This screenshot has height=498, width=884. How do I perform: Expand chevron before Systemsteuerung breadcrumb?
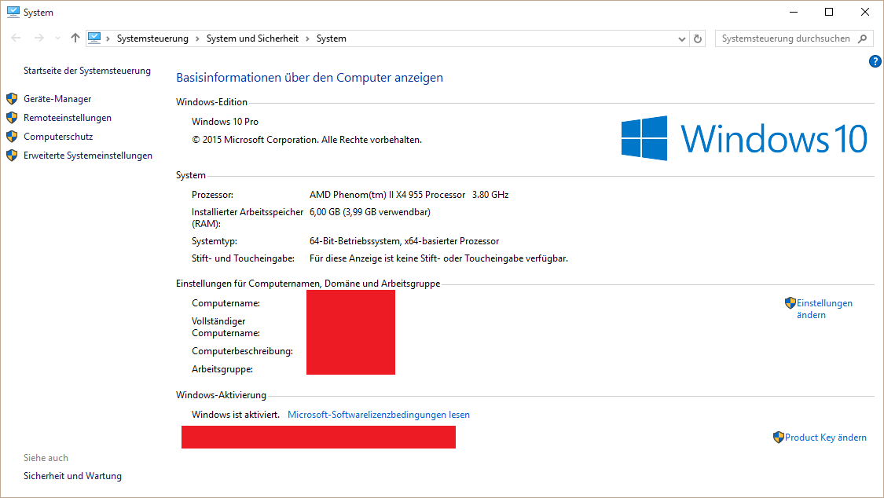pyautogui.click(x=108, y=38)
